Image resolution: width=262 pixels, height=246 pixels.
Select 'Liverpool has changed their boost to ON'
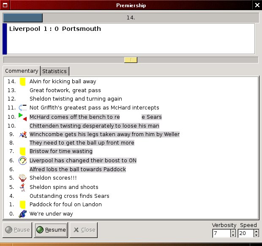tap(83, 161)
